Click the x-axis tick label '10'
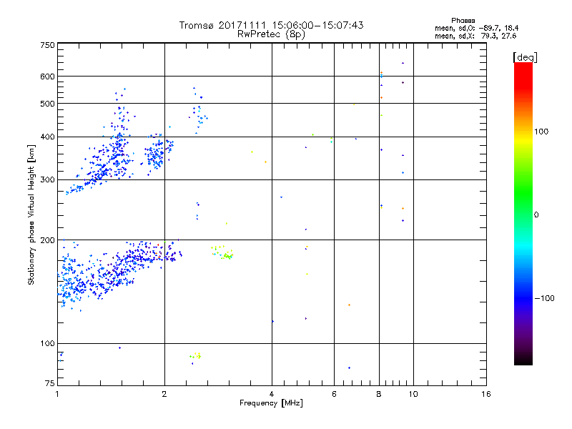572x429 pixels. (413, 394)
